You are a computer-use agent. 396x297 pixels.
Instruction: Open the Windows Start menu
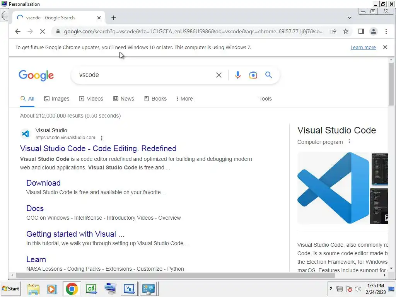10,288
